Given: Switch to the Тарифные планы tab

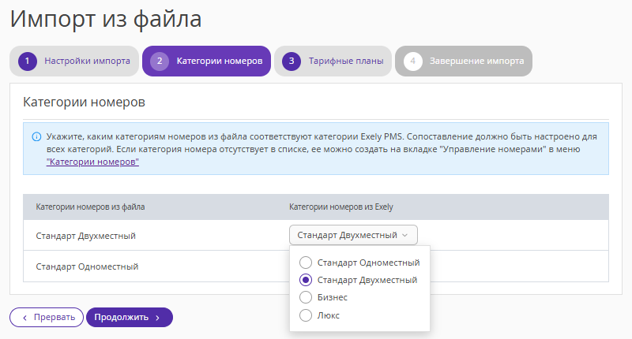Looking at the screenshot, I should [333, 61].
